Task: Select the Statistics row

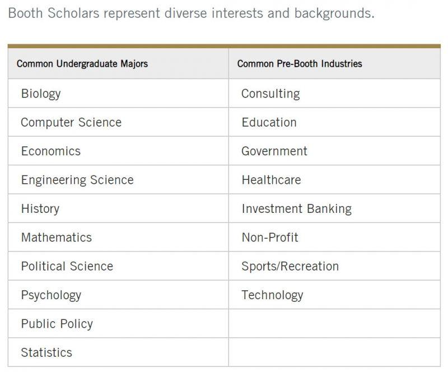Action: click(46, 352)
